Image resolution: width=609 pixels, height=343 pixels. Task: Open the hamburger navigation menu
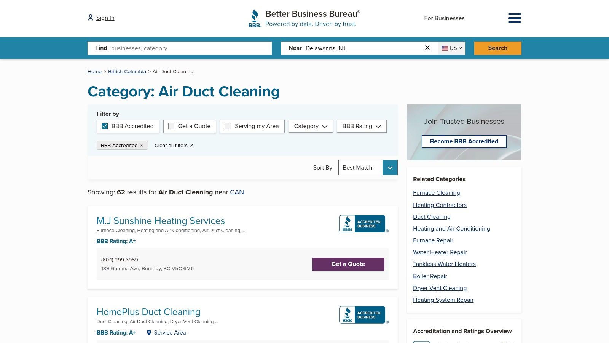tap(514, 18)
